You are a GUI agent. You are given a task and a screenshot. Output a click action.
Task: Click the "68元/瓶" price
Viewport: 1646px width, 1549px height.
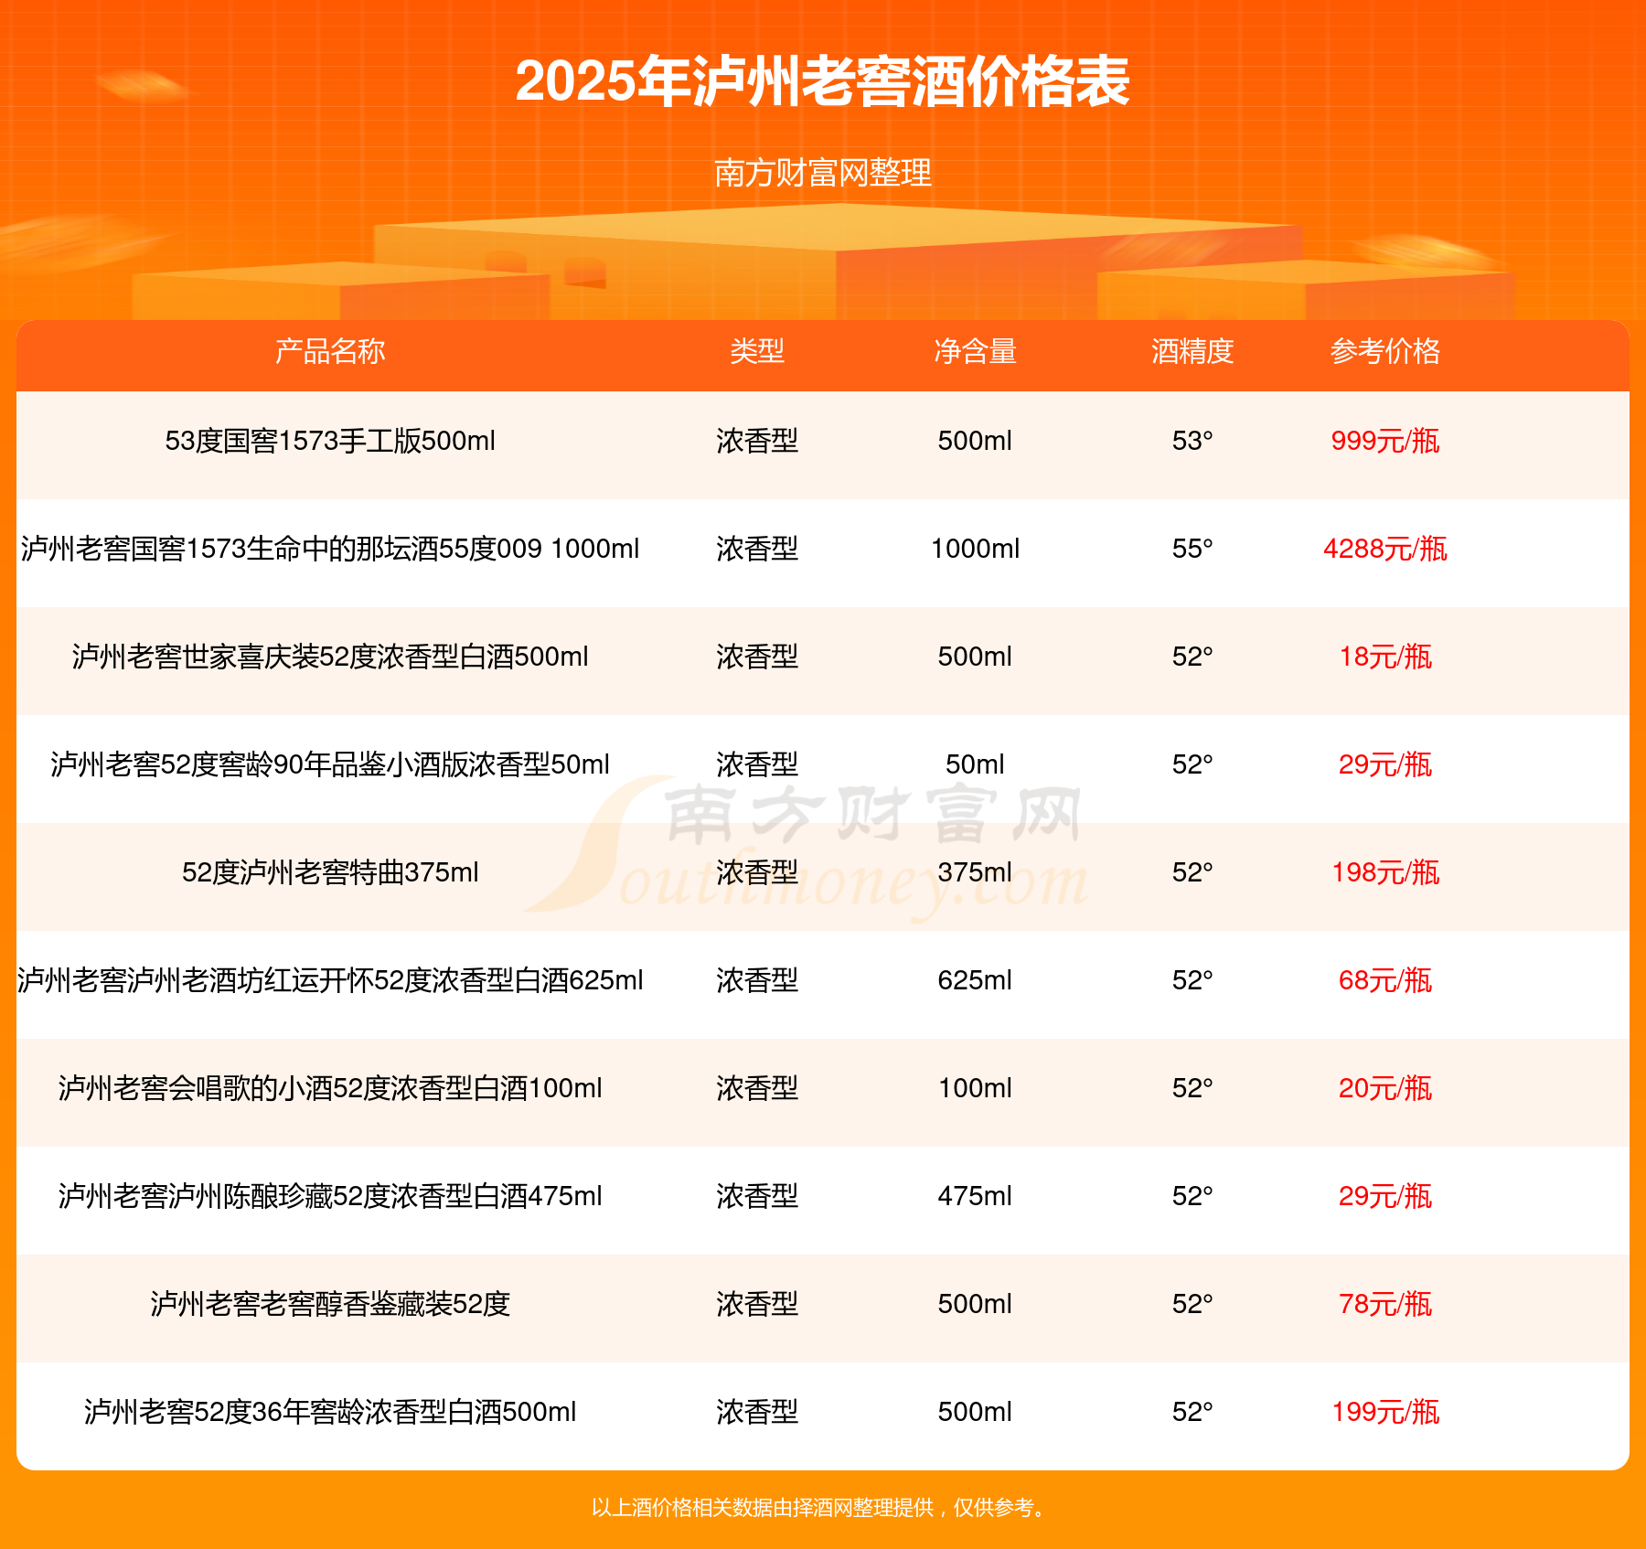[1385, 980]
